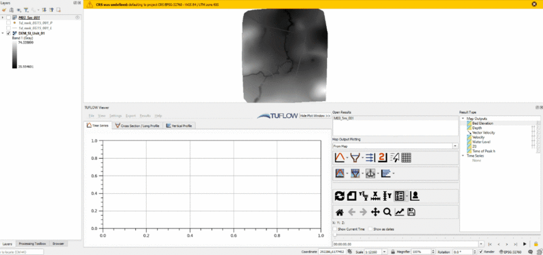
Task: Select the Water Level result type
Action: pyautogui.click(x=481, y=142)
